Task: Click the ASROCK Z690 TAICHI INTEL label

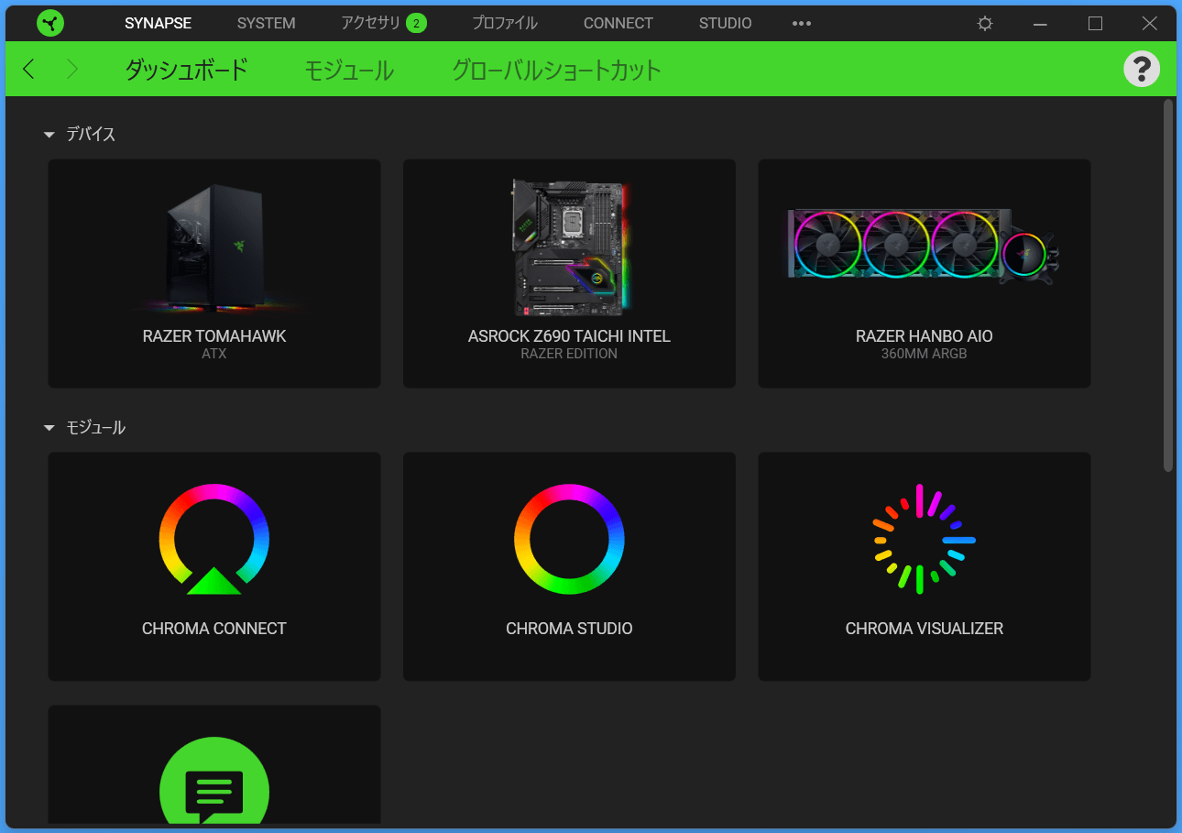Action: [x=569, y=336]
